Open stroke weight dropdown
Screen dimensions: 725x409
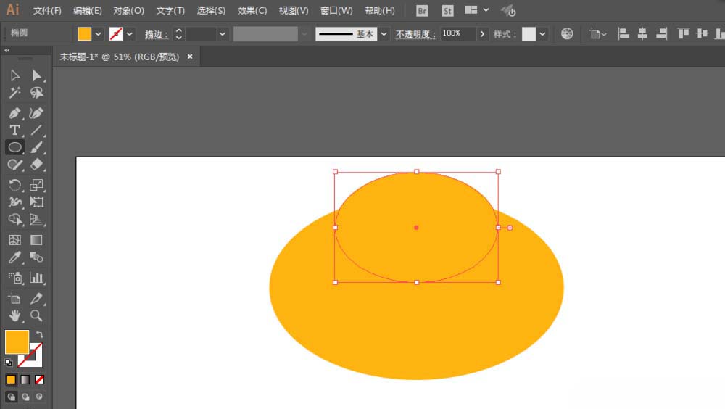pos(223,34)
